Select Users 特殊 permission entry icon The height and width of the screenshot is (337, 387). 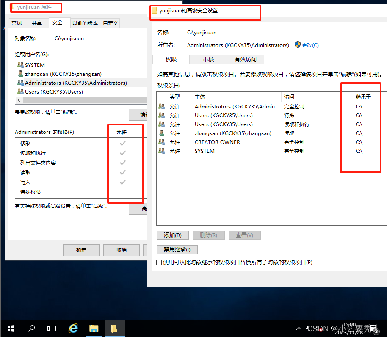coord(162,116)
